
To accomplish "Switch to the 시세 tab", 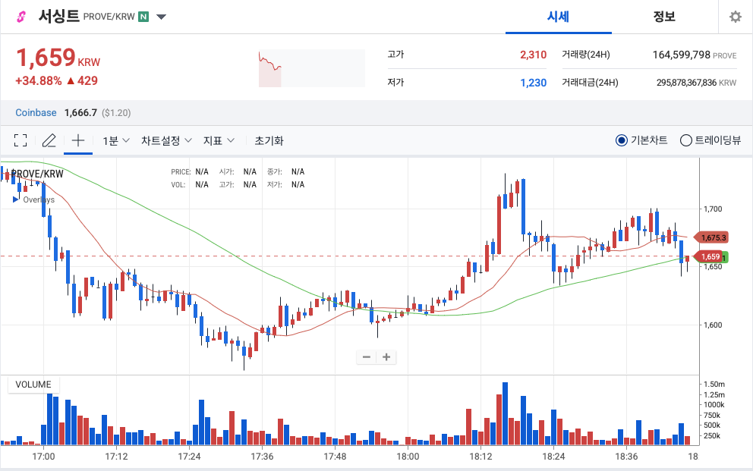I will tap(558, 17).
